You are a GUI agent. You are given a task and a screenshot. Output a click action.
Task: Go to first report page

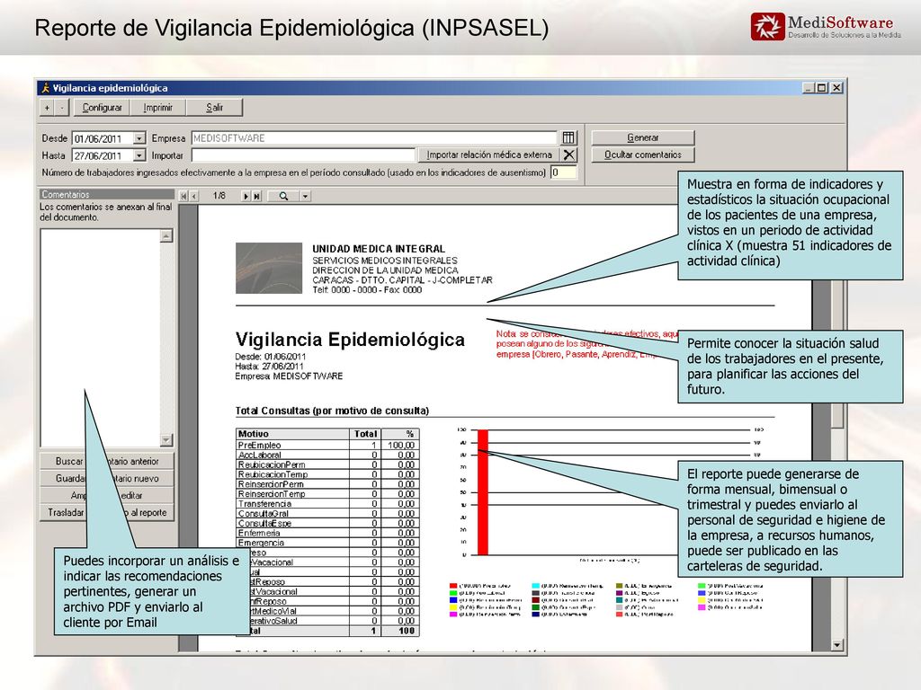[x=183, y=196]
